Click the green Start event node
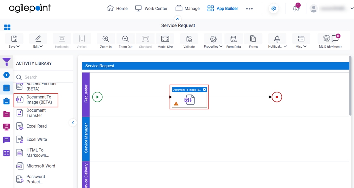Image resolution: width=354 pixels, height=188 pixels. [97, 97]
